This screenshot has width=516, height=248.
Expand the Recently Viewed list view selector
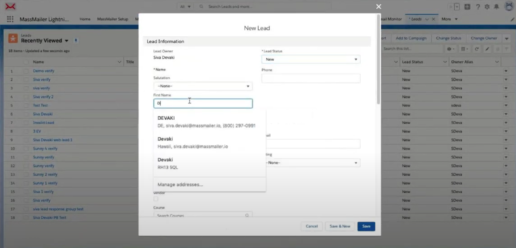pos(67,41)
